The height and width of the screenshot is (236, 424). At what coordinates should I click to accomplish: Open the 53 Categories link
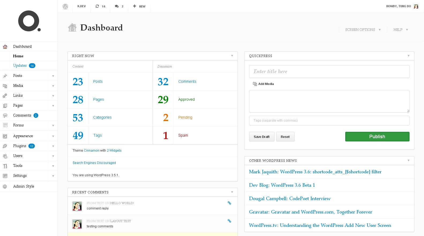[x=102, y=117]
